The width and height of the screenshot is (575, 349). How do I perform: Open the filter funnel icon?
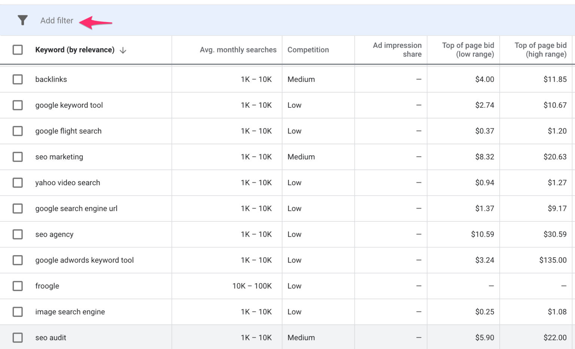(22, 20)
